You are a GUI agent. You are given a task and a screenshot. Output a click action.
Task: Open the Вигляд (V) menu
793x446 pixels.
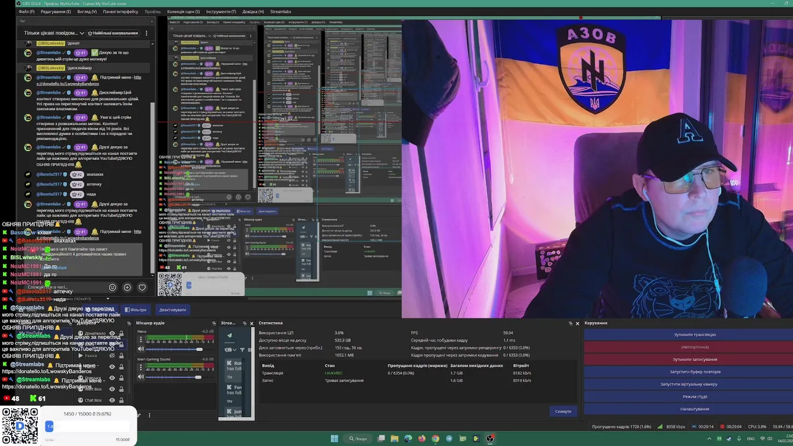coord(87,11)
